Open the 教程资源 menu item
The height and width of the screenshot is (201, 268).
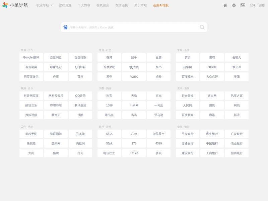pyautogui.click(x=65, y=5)
